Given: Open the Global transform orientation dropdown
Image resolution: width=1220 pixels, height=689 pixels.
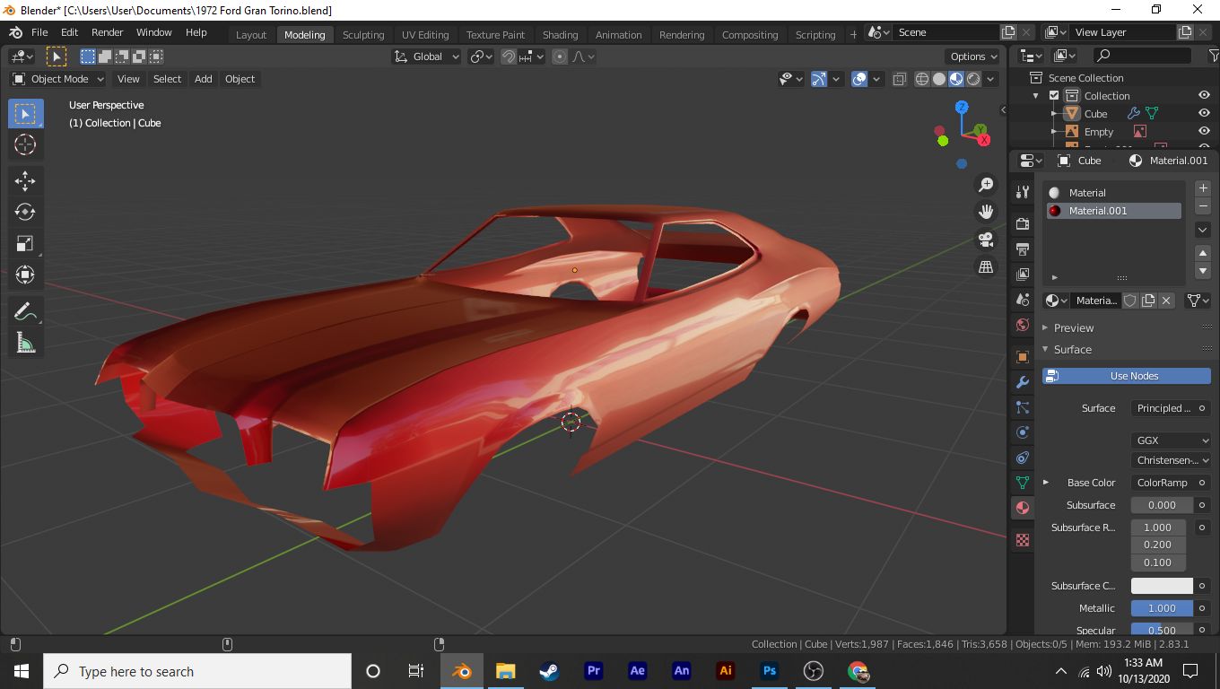Looking at the screenshot, I should (x=427, y=57).
